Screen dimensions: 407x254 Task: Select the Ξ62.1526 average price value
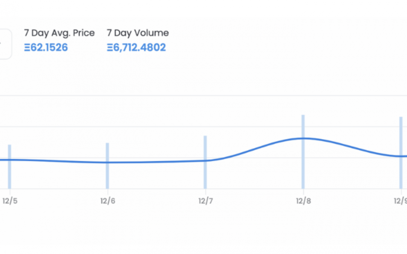[x=46, y=47]
